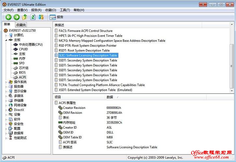Select the 内存 memory module icon
Screen dimensions: 236x162
[16, 59]
